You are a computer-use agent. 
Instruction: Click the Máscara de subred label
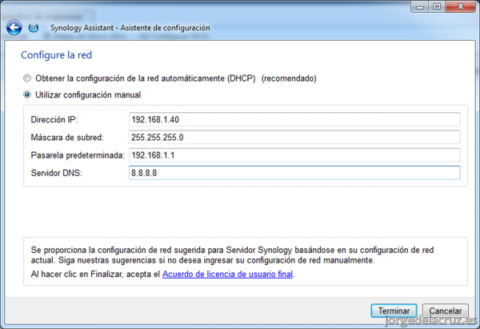point(67,137)
